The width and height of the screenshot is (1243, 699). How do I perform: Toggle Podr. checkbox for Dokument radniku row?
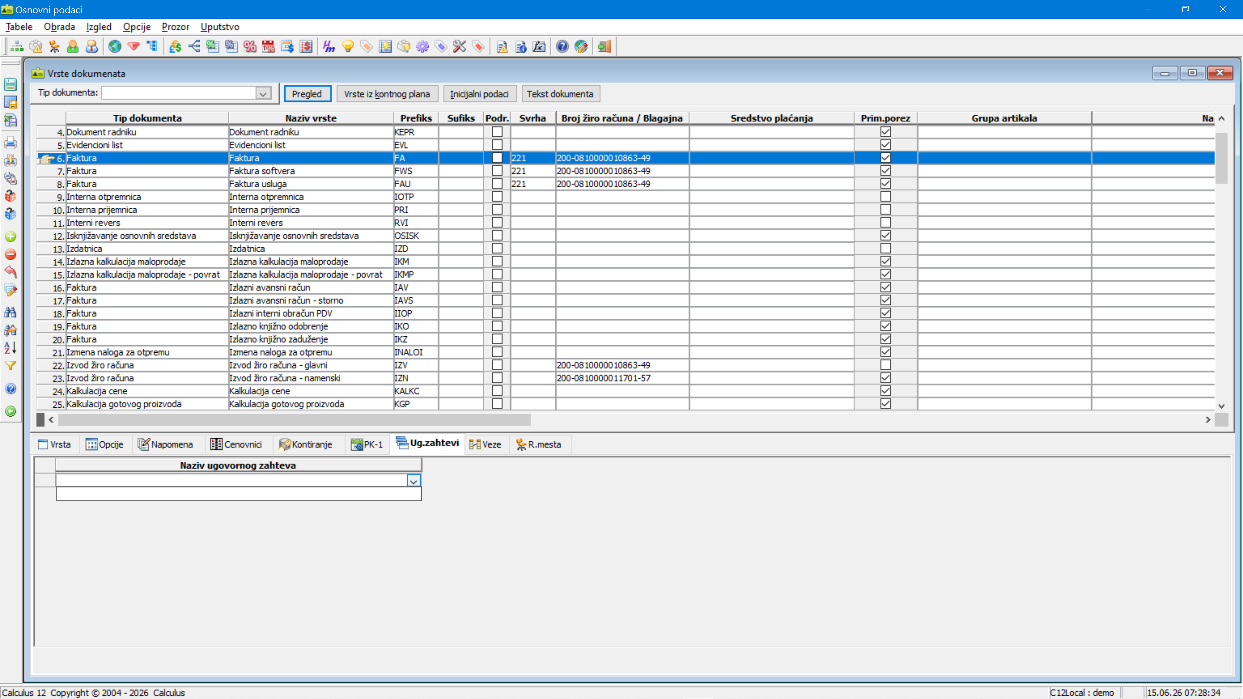[x=497, y=132]
